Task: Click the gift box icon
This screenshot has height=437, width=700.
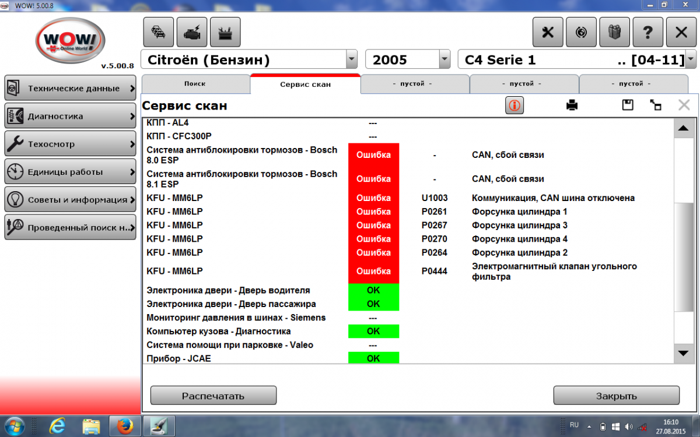Action: tap(614, 32)
